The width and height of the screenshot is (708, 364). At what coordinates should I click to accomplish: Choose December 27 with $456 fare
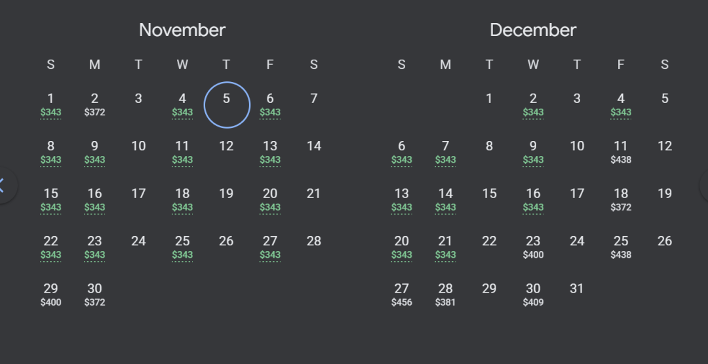click(x=401, y=295)
